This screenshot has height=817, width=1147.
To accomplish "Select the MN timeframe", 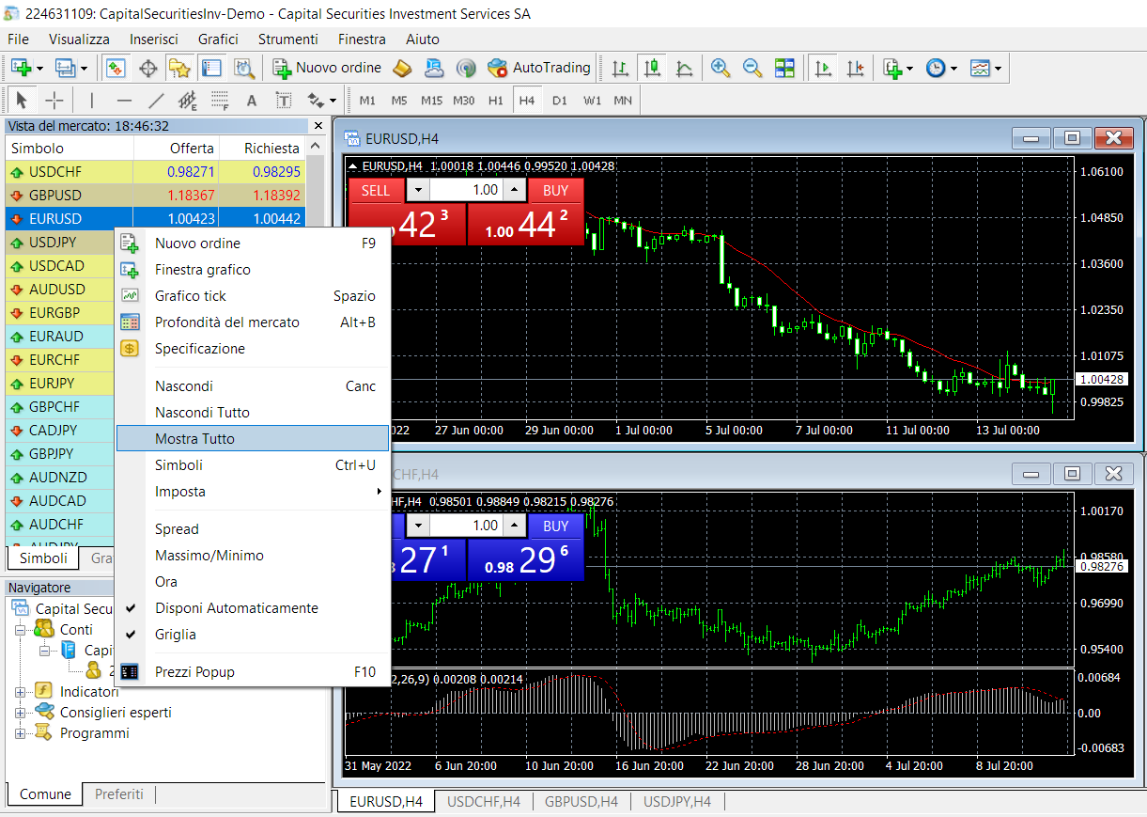I will click(623, 100).
